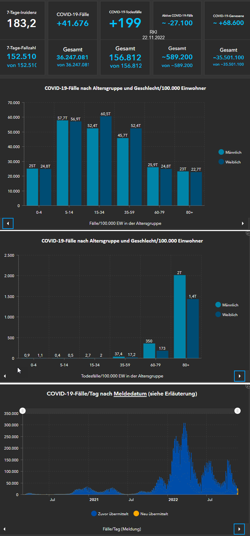
Task: Click the male 80+ deaths bar labeled 2T
Action: (x=180, y=316)
